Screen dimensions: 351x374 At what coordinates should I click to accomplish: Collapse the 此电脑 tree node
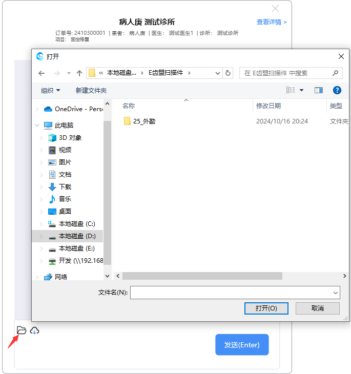coord(36,125)
